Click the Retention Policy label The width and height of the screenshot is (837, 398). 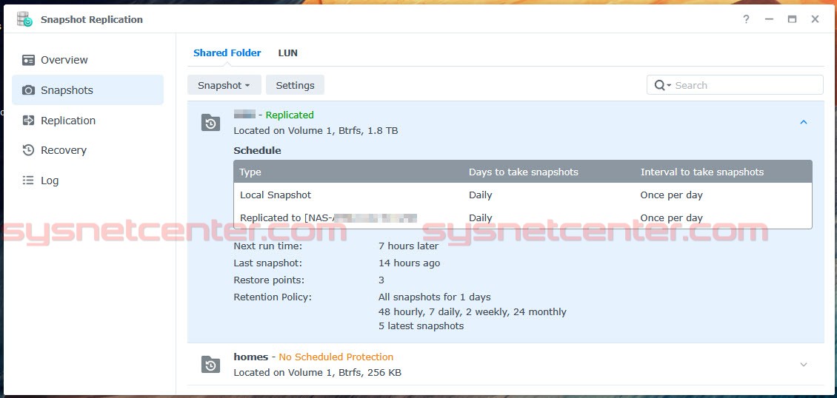click(273, 297)
